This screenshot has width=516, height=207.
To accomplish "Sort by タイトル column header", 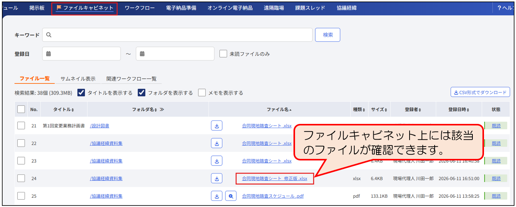I will tap(64, 110).
